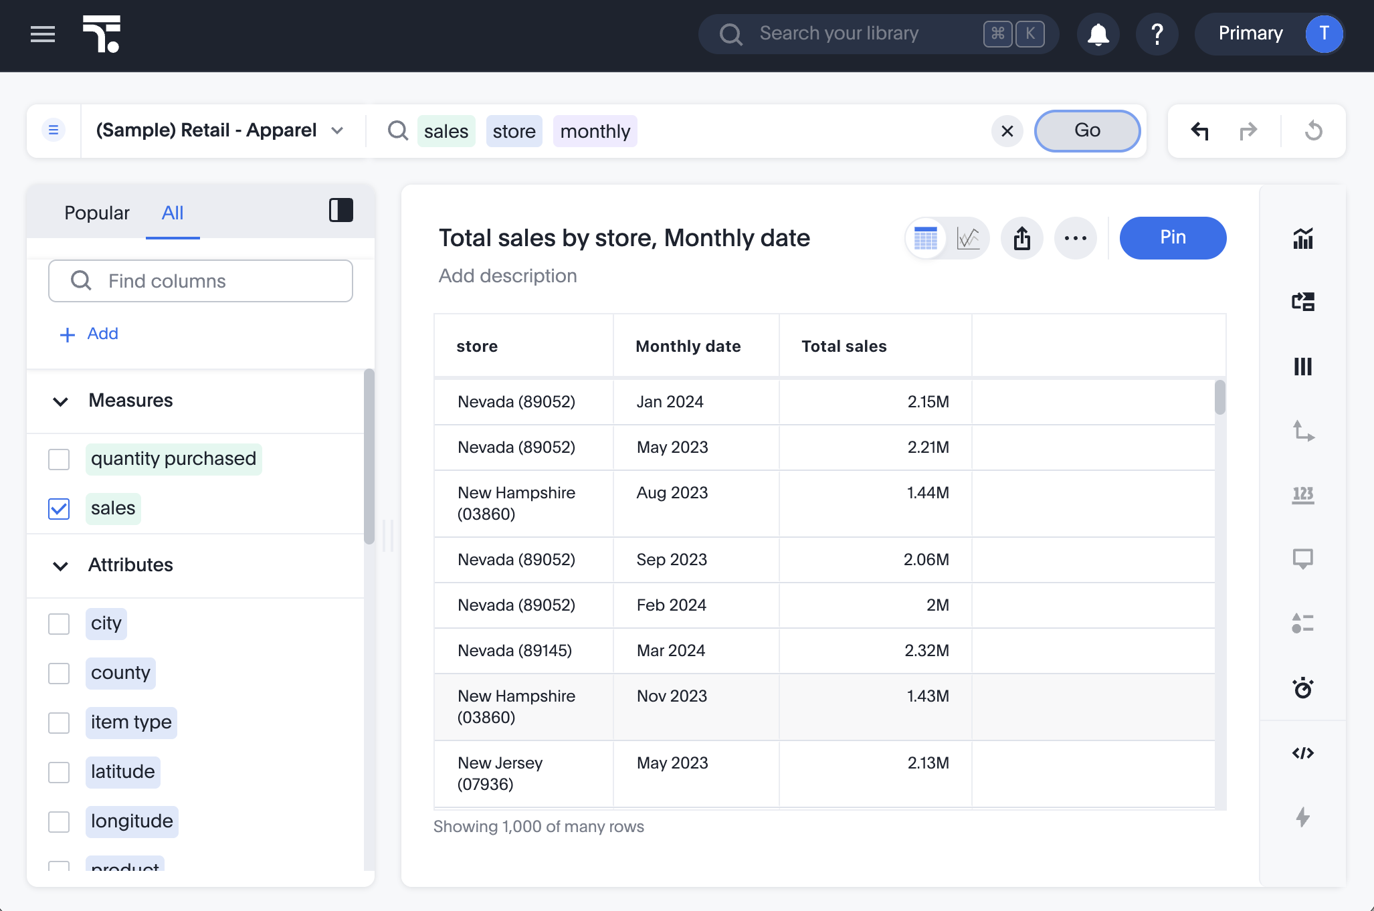Open the user profile avatar T
This screenshot has width=1374, height=911.
[x=1324, y=33]
